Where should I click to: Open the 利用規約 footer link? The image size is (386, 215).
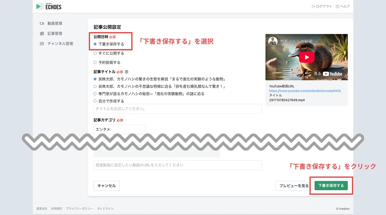[57, 209]
